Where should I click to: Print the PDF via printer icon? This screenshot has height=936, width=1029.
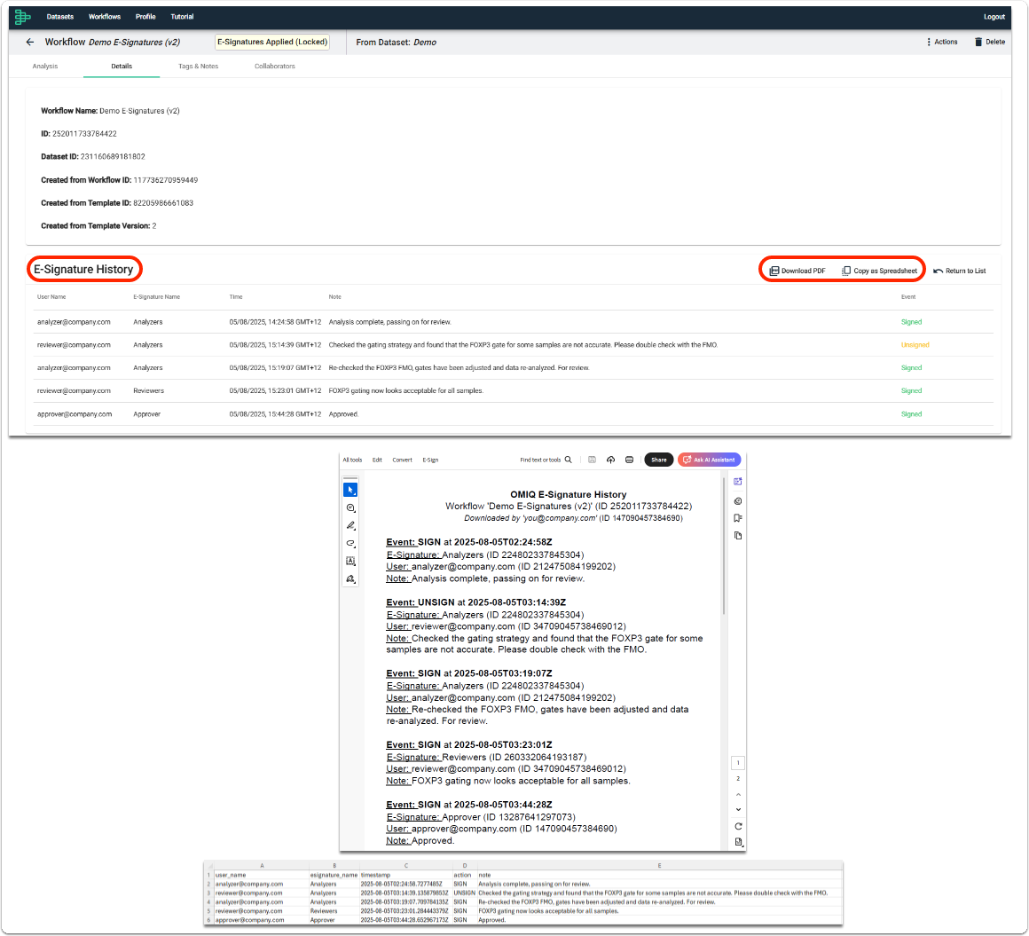pyautogui.click(x=629, y=460)
